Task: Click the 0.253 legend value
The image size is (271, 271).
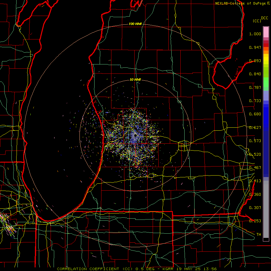Action: tap(255, 221)
